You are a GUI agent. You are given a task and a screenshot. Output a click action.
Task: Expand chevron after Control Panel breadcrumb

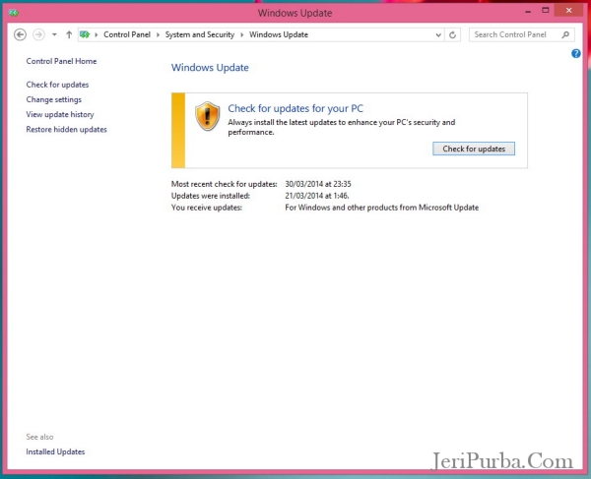pos(158,35)
